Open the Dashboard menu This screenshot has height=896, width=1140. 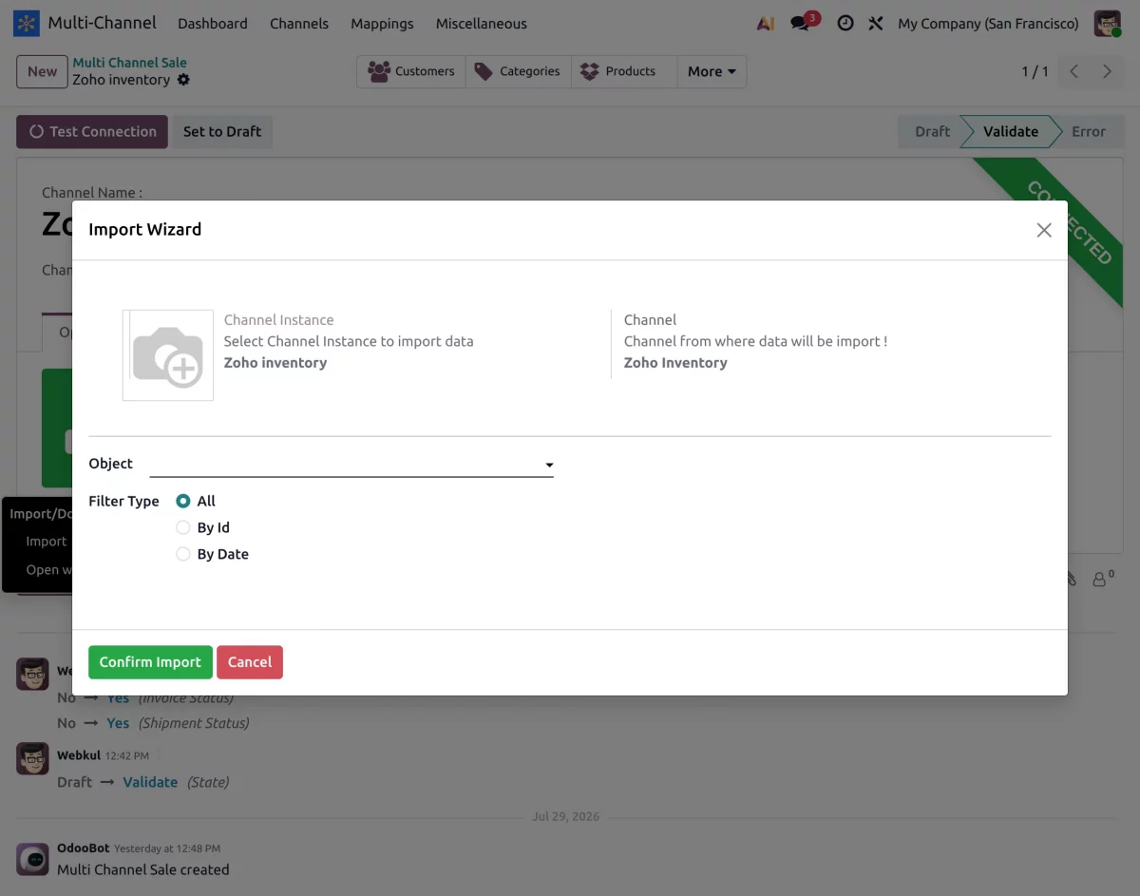[x=213, y=24]
